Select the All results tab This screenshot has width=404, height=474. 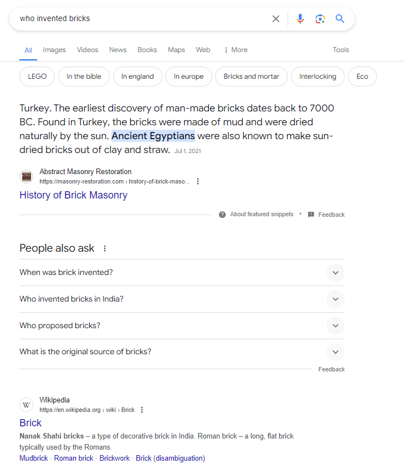click(28, 50)
